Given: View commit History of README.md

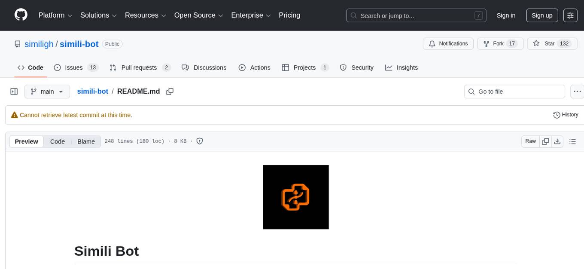Looking at the screenshot, I should (x=566, y=115).
